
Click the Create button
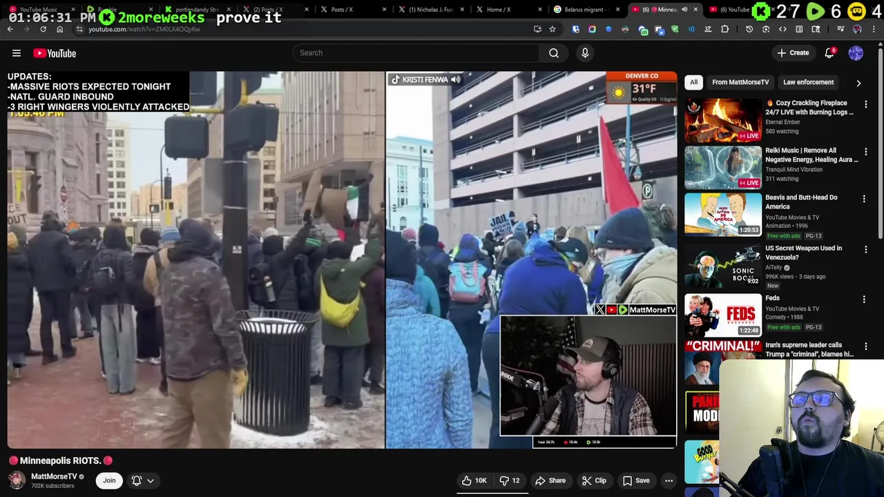793,53
